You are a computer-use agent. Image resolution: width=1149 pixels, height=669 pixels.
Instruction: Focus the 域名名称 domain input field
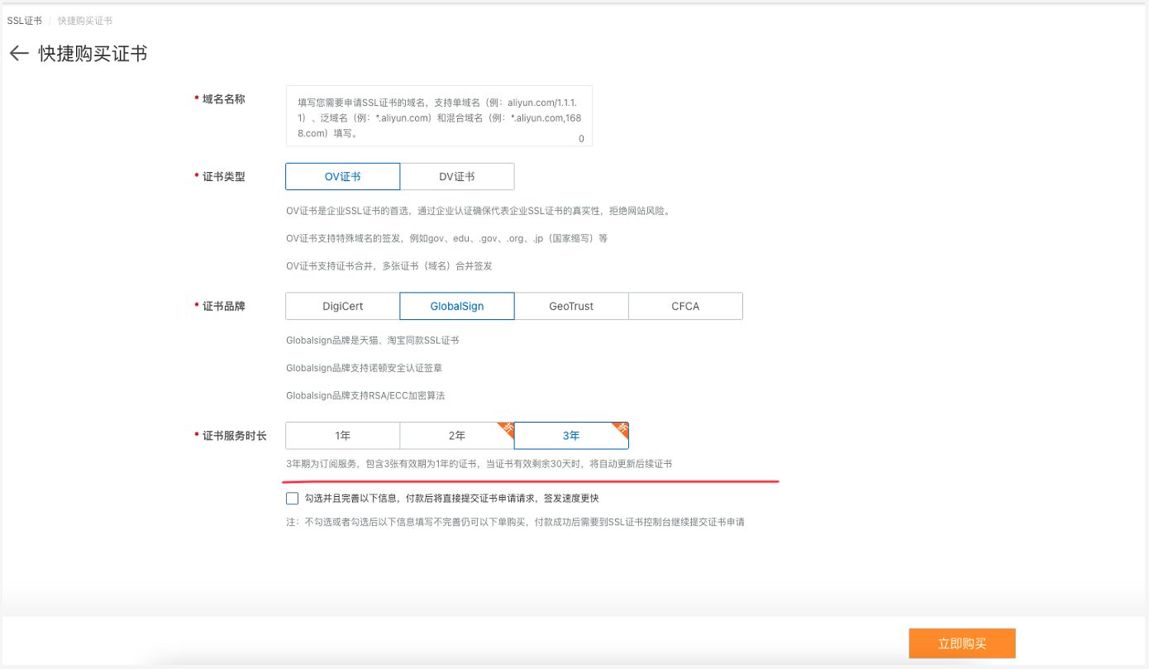tap(439, 116)
